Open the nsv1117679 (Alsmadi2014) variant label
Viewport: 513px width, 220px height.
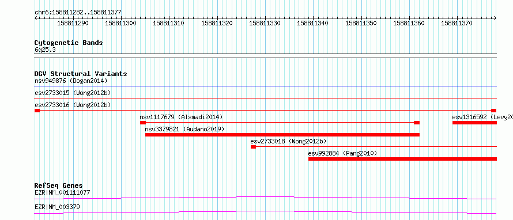(181, 117)
